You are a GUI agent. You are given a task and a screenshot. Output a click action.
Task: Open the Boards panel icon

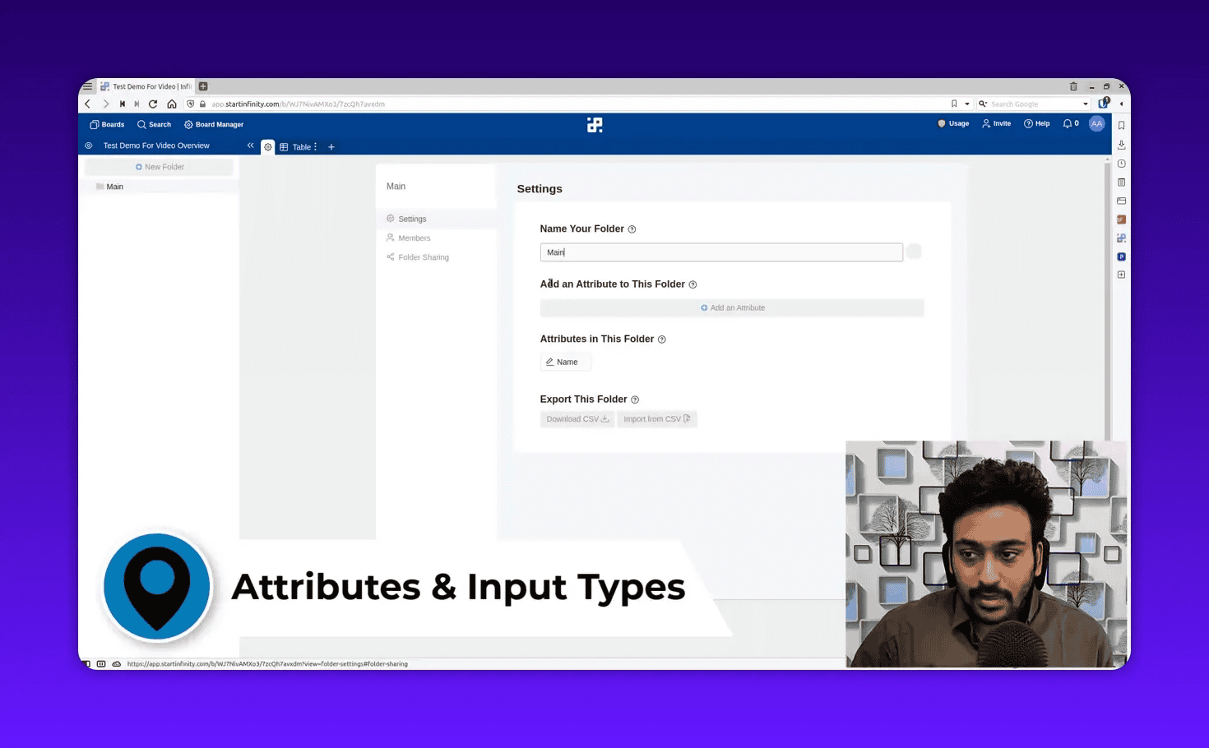pos(94,124)
